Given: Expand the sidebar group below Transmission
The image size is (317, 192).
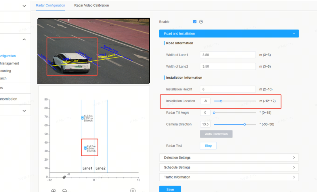Looking at the screenshot, I should (24, 111).
